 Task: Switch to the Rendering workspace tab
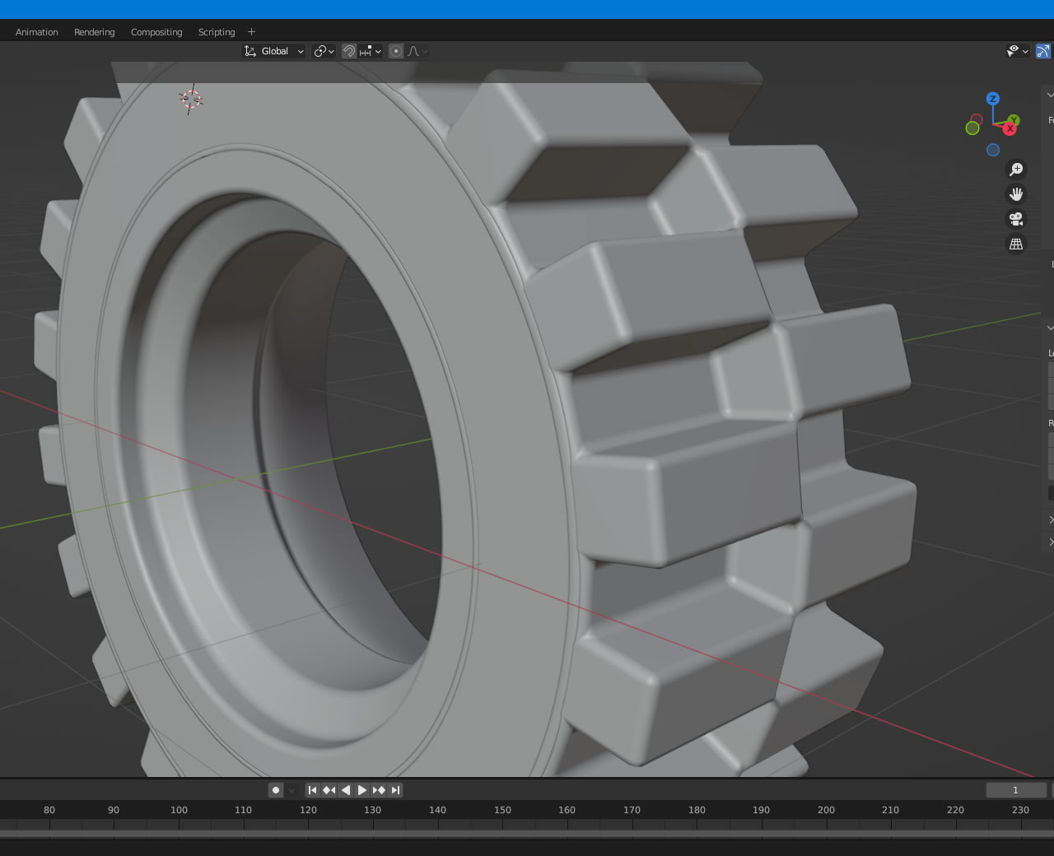coord(95,32)
